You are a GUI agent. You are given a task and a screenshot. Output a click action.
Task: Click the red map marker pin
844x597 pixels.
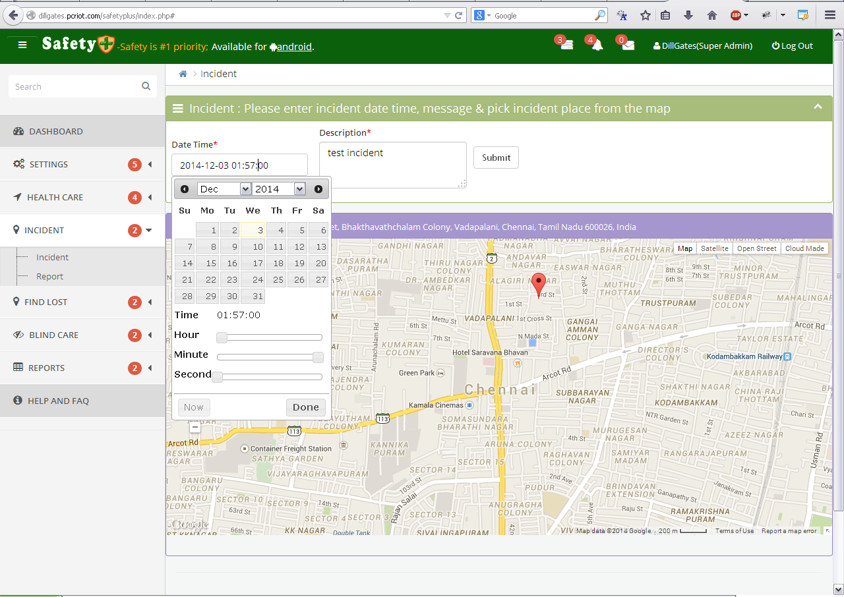tap(539, 285)
